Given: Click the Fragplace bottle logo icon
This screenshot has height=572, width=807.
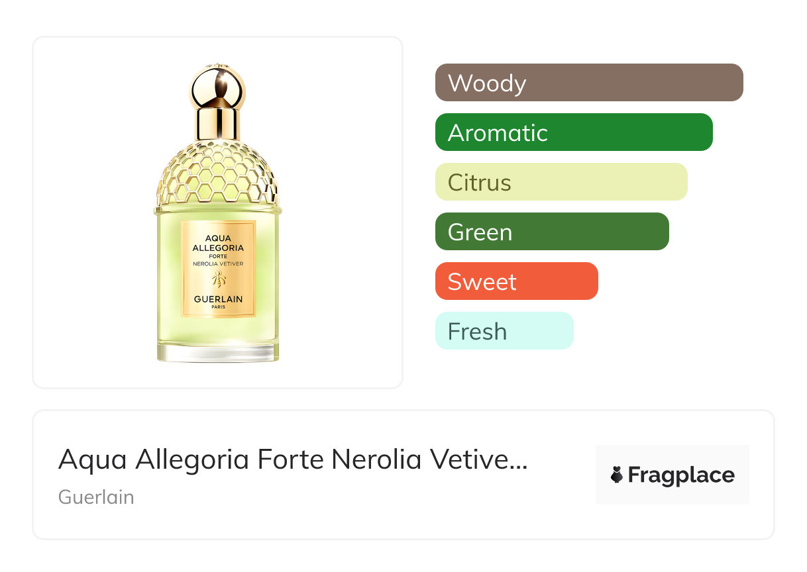Looking at the screenshot, I should (x=617, y=475).
